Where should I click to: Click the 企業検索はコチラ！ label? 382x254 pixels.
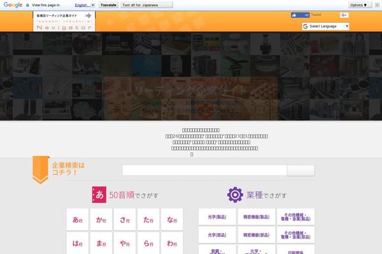point(68,169)
